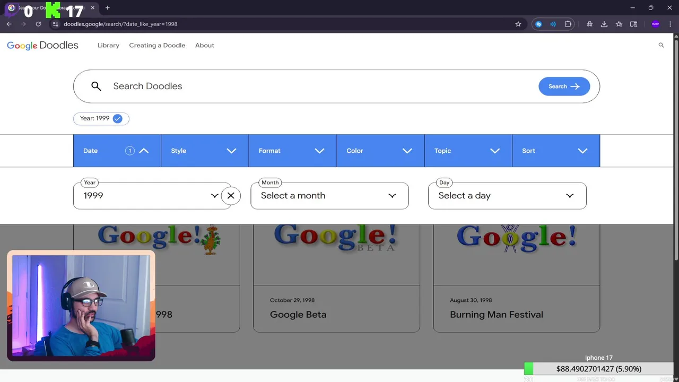
Task: Open the browser three-dot menu
Action: click(669, 24)
